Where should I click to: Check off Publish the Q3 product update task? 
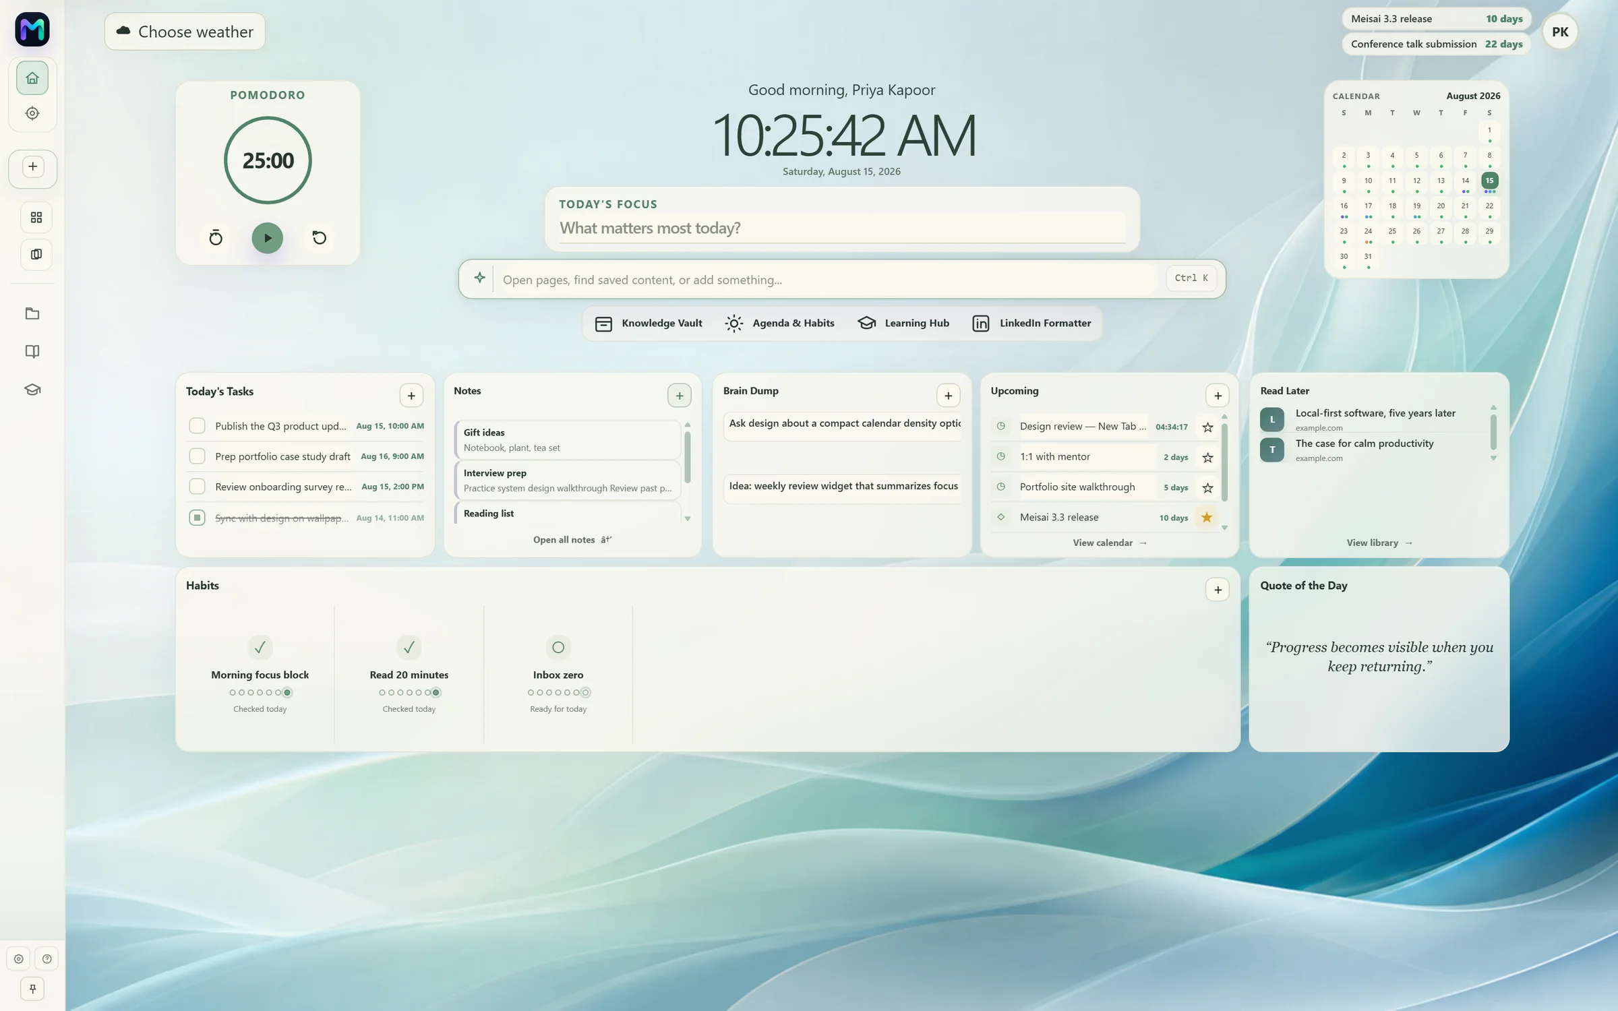click(x=197, y=425)
